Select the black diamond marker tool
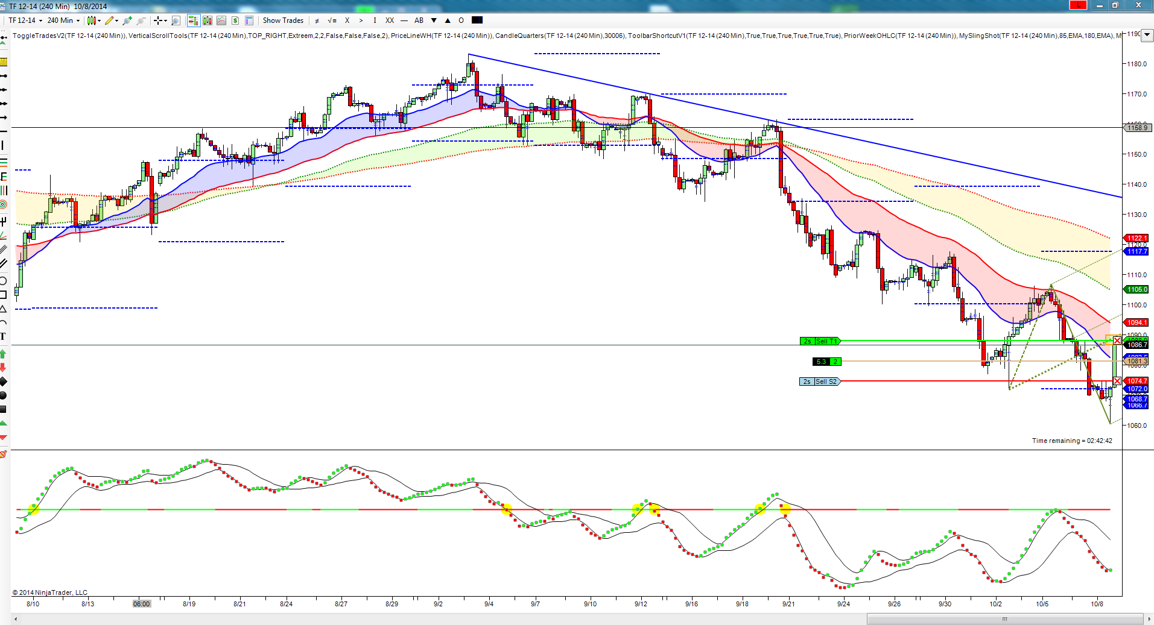The width and height of the screenshot is (1154, 625). pos(4,382)
